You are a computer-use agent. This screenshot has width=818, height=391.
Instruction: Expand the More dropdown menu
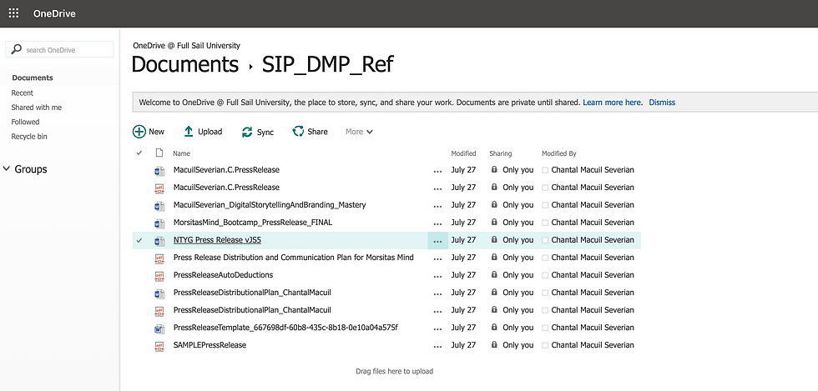click(360, 132)
